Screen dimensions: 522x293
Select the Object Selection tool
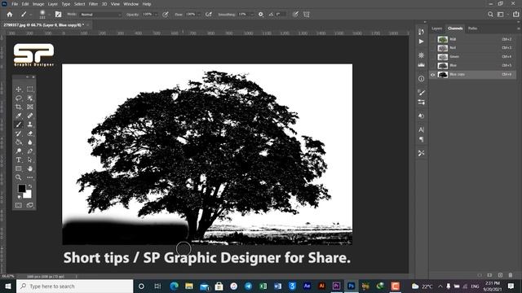pos(30,98)
